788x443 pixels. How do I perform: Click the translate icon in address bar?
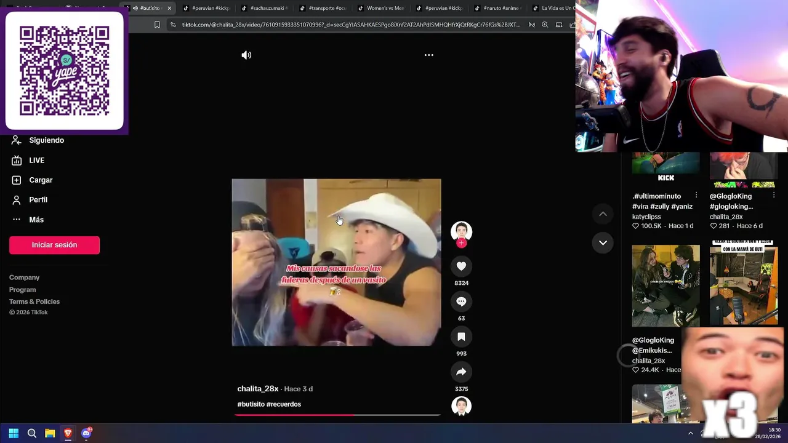click(x=531, y=25)
